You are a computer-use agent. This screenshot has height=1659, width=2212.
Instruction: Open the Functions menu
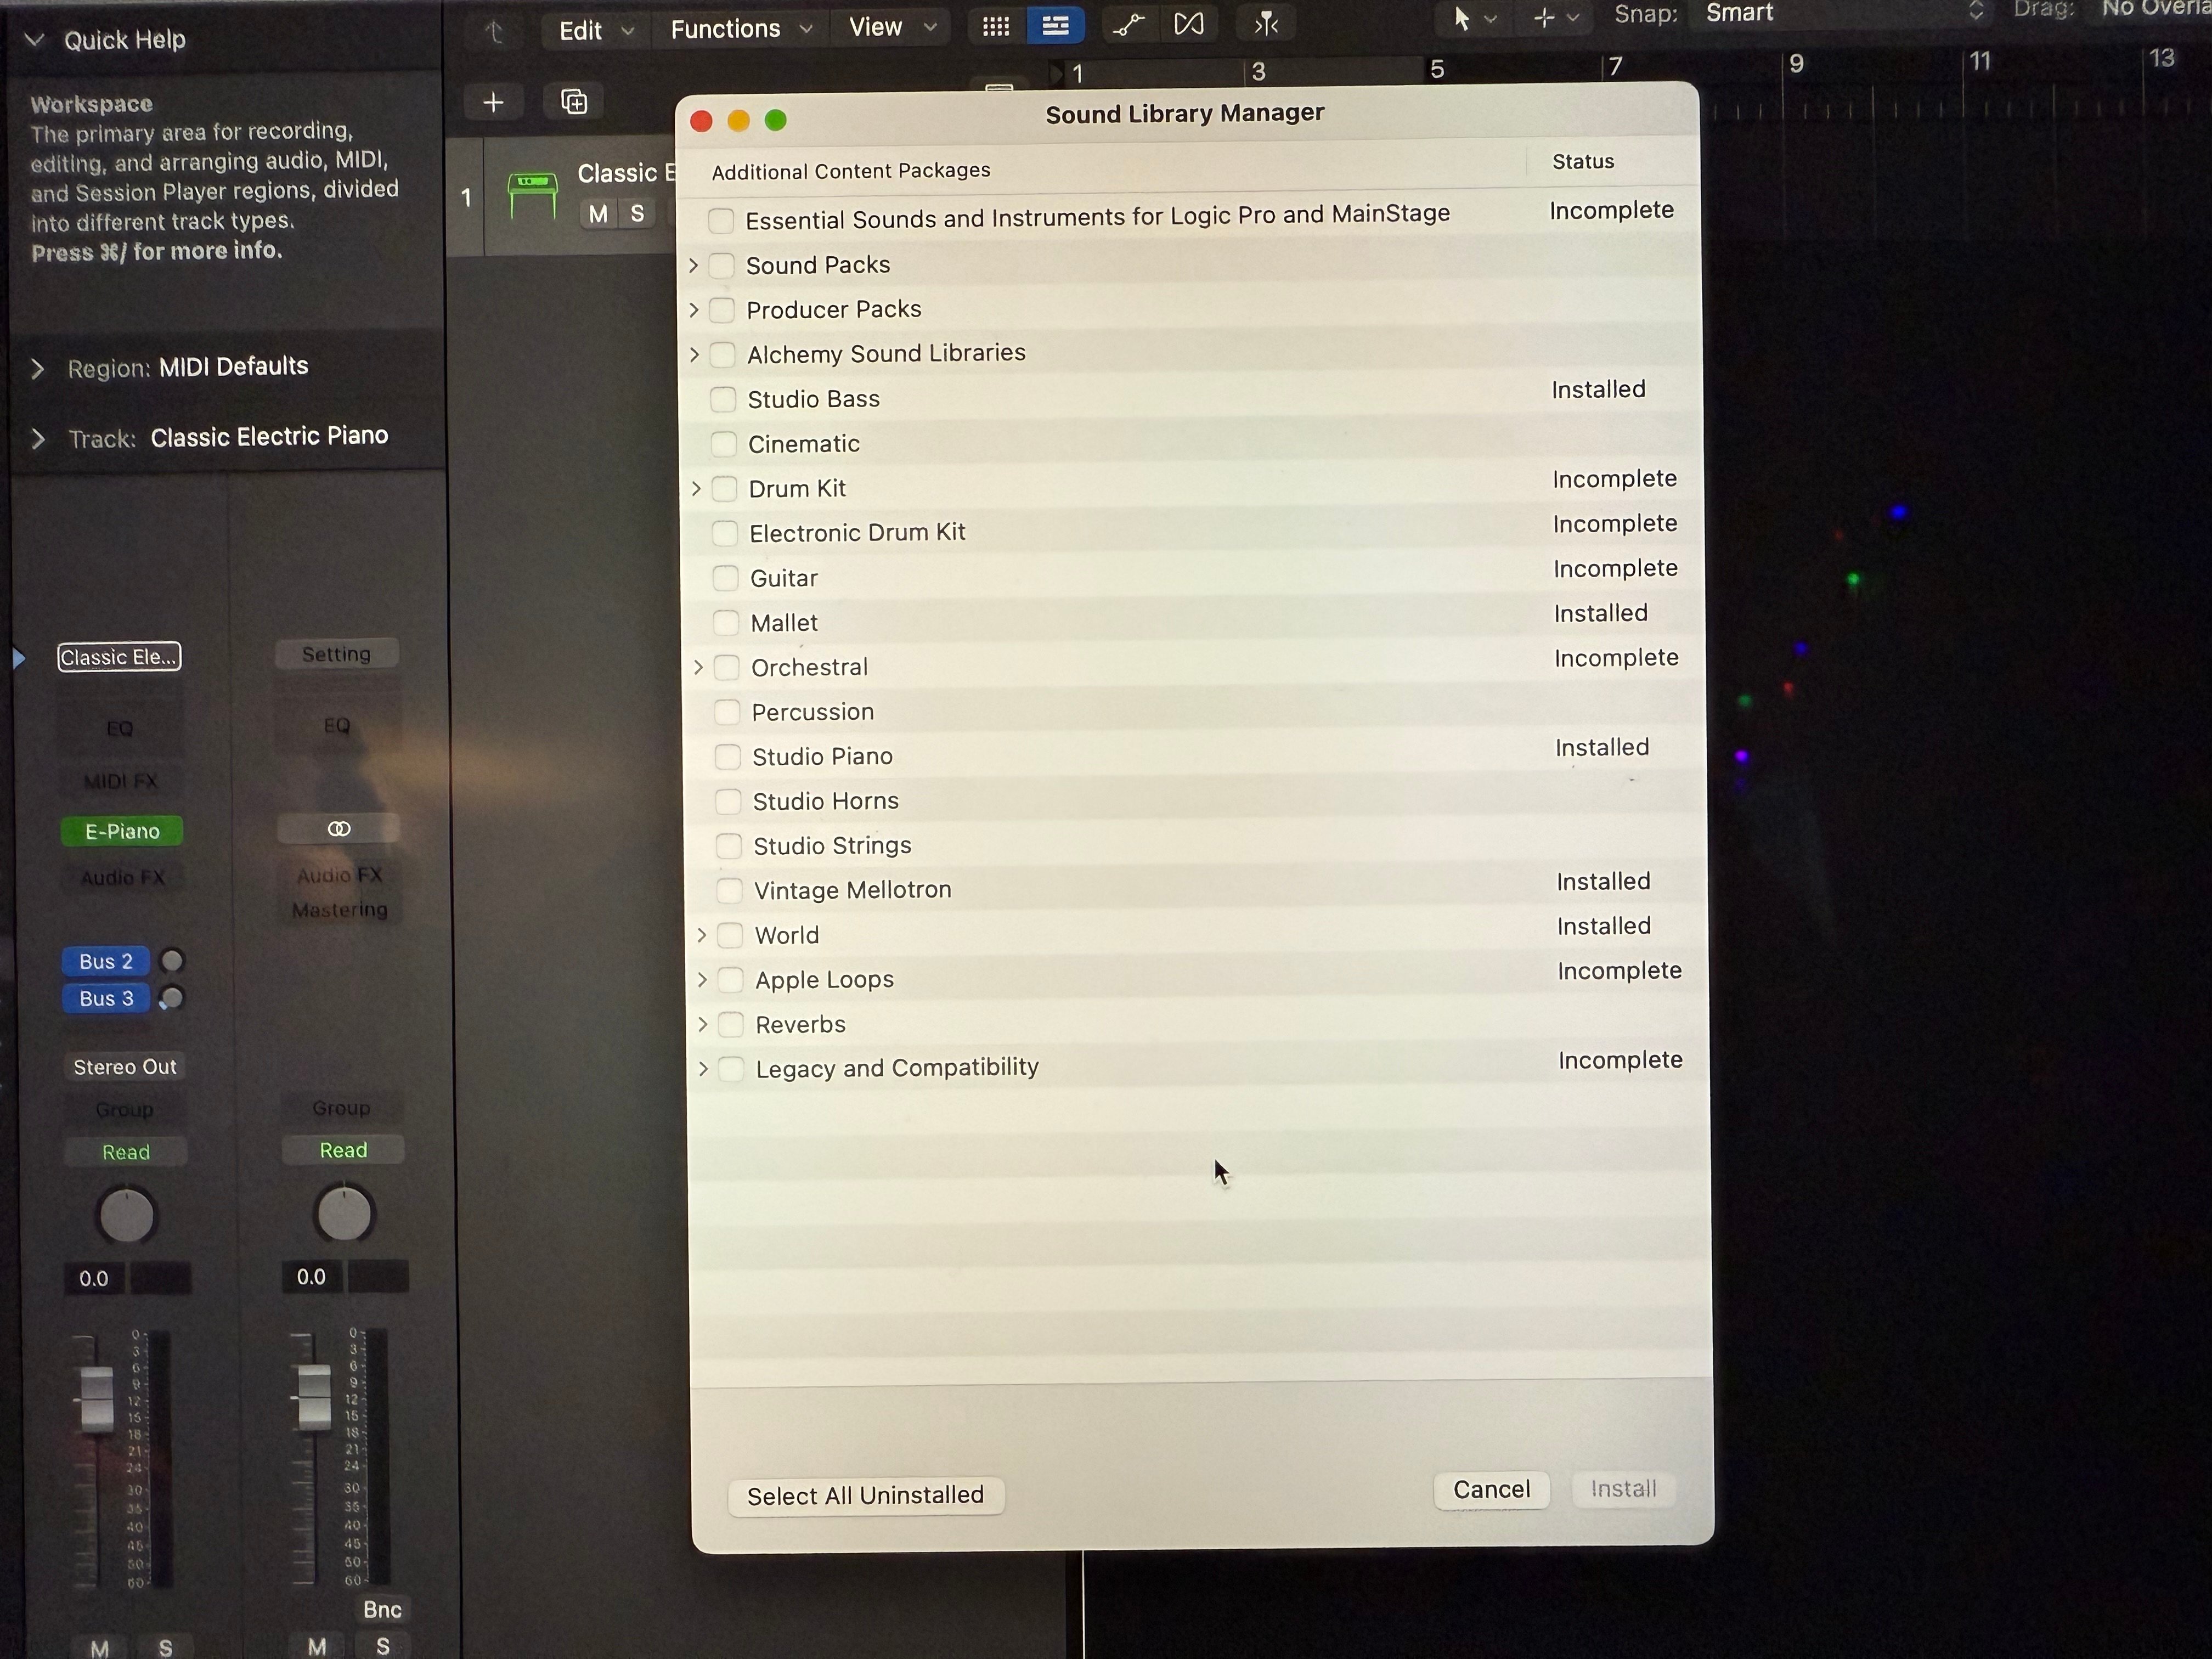741,29
